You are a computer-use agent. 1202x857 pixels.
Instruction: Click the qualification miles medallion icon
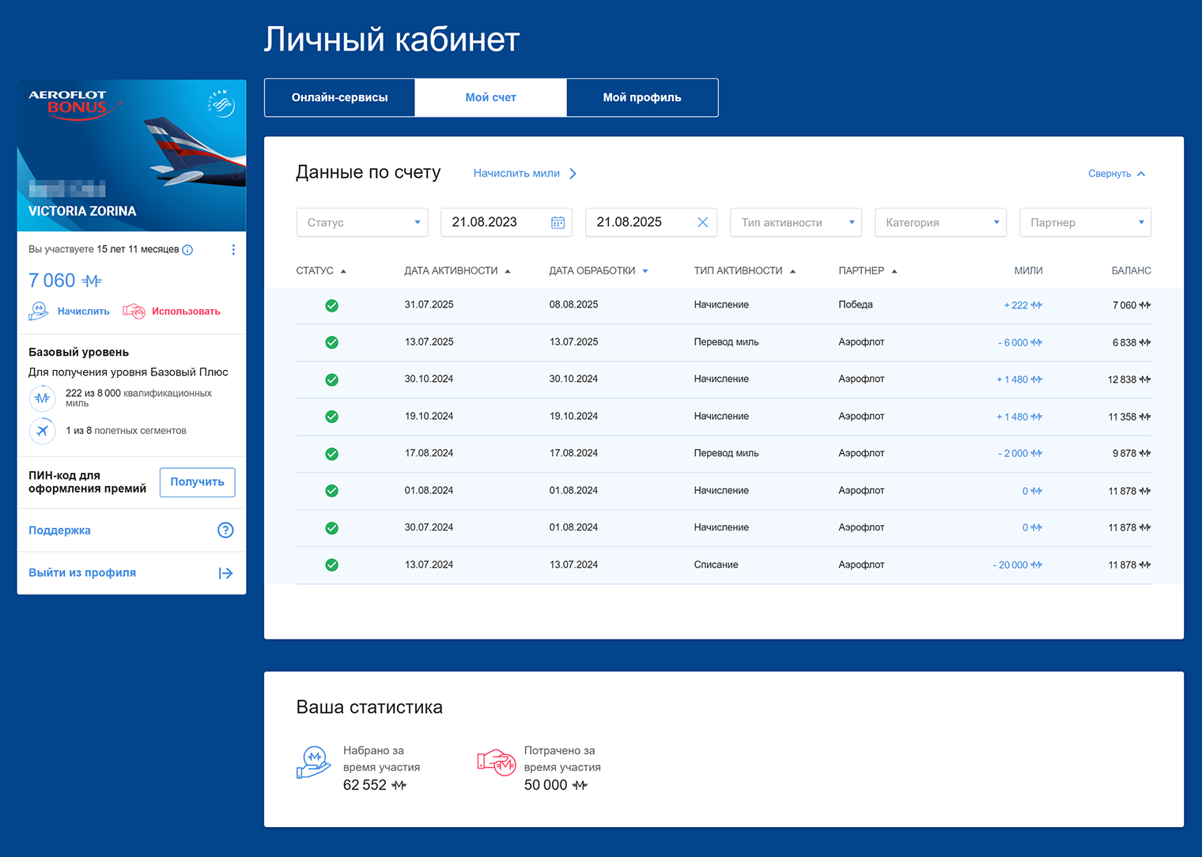[42, 398]
